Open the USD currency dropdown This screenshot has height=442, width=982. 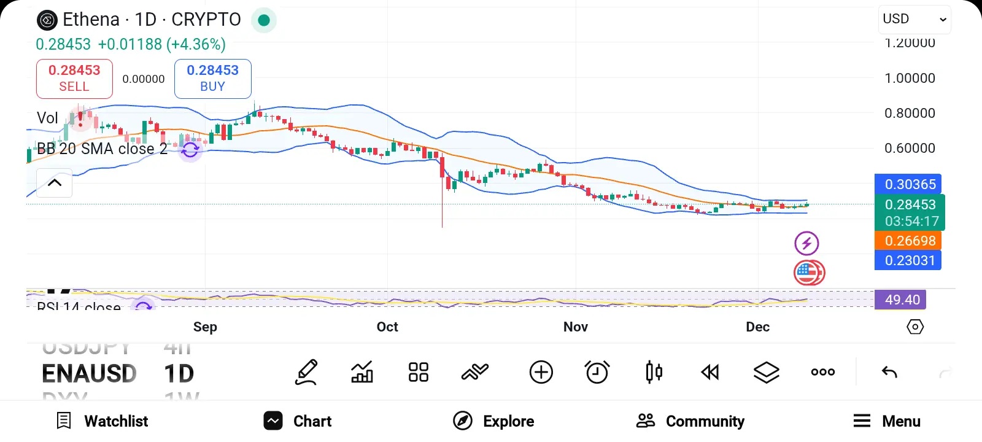[914, 20]
